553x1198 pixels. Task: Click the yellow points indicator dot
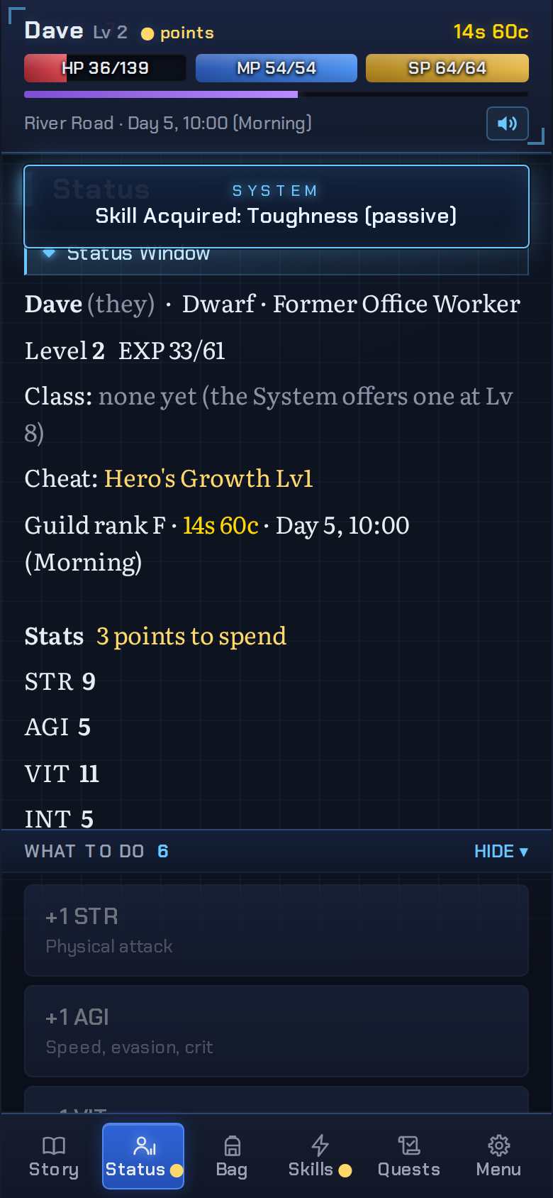pos(147,33)
